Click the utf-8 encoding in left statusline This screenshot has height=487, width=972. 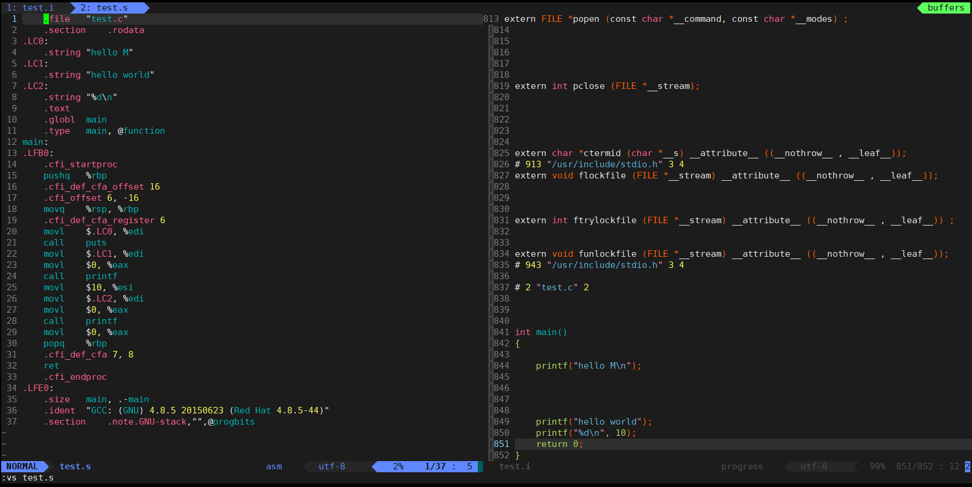[x=332, y=466]
